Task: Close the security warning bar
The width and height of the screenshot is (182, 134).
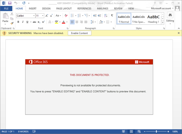Action: (178, 33)
